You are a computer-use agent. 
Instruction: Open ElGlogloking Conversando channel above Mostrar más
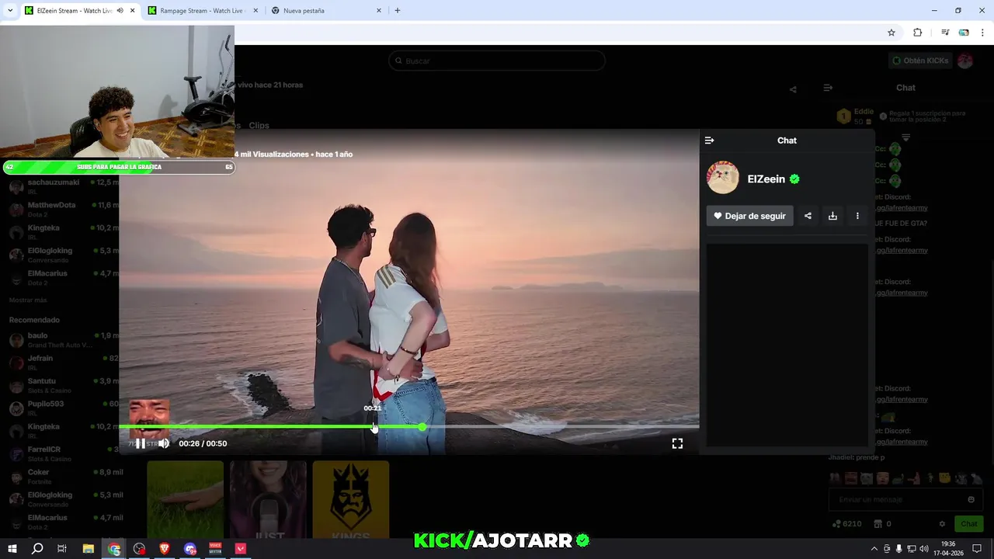[x=62, y=255]
